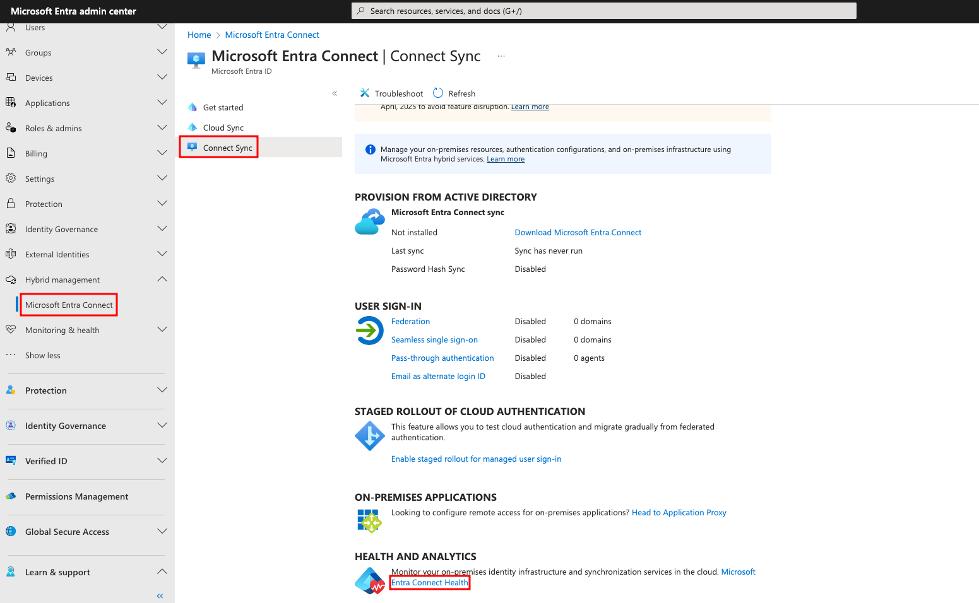Click the Billing document icon
This screenshot has height=603, width=979.
click(11, 153)
